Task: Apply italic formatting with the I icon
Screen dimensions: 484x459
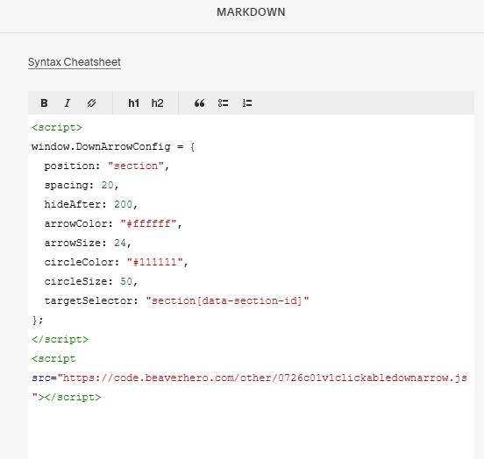Action: pyautogui.click(x=68, y=103)
